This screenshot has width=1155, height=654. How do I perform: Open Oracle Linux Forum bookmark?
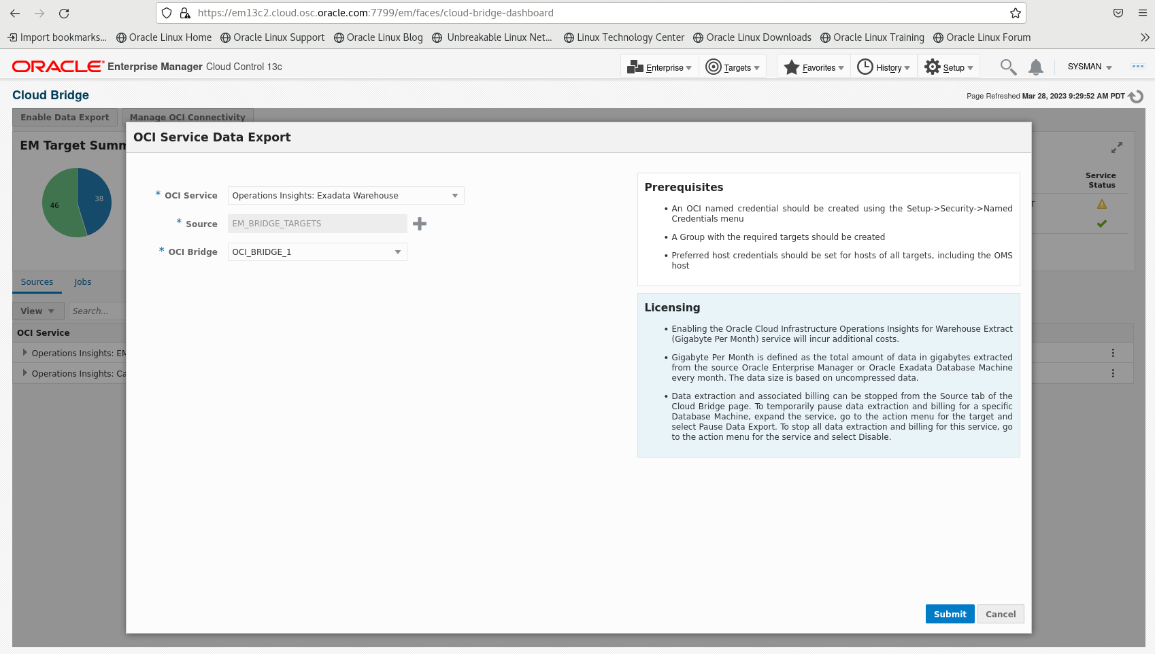click(982, 37)
